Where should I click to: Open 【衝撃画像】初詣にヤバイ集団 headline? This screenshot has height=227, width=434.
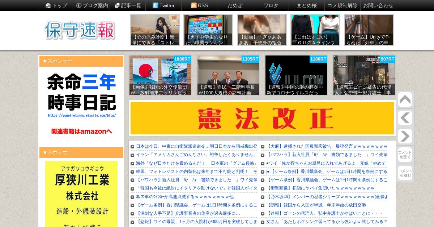(320, 188)
